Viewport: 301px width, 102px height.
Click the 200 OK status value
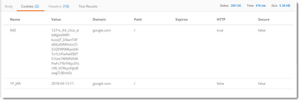pos(236,6)
